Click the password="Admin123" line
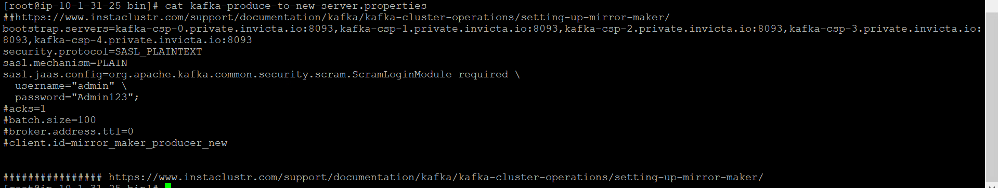The width and height of the screenshot is (998, 188). pyautogui.click(x=77, y=97)
